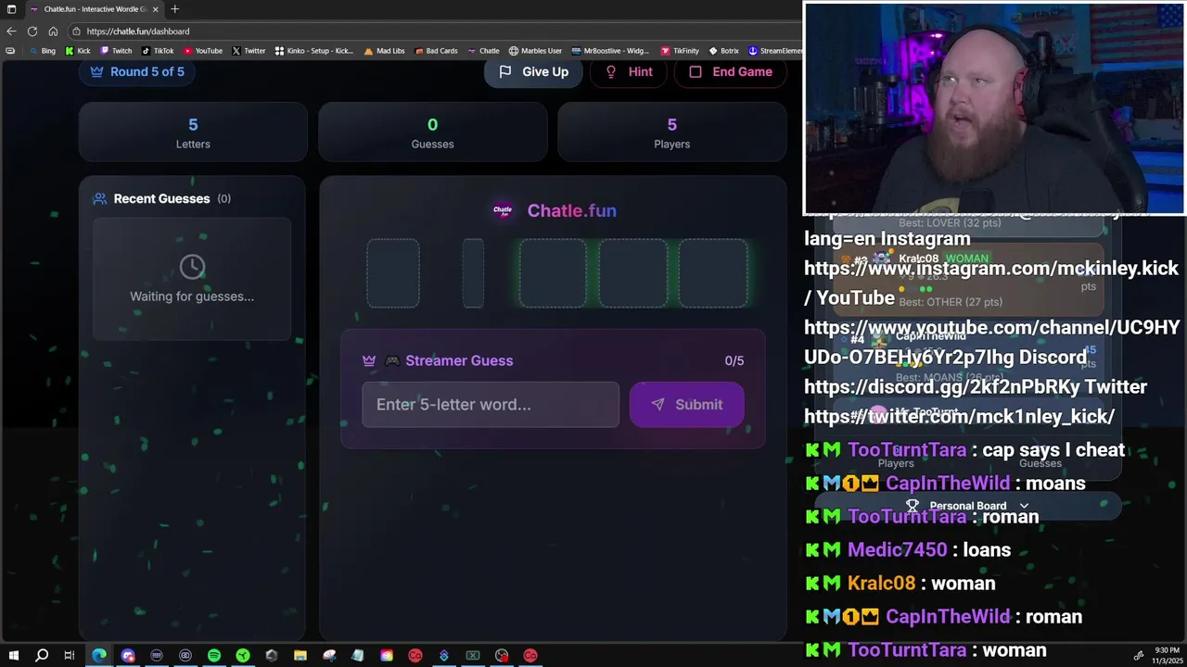Click the send arrow icon on Submit
Screen dimensions: 1187x667
click(657, 405)
